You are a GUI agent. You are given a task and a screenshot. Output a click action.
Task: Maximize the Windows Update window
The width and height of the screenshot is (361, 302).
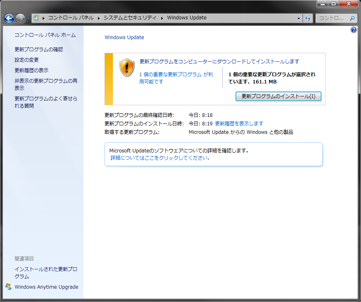click(334, 4)
